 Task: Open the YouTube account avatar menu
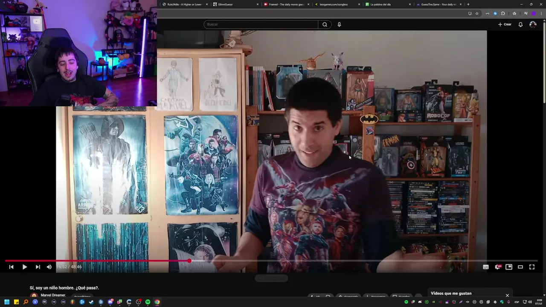(533, 24)
